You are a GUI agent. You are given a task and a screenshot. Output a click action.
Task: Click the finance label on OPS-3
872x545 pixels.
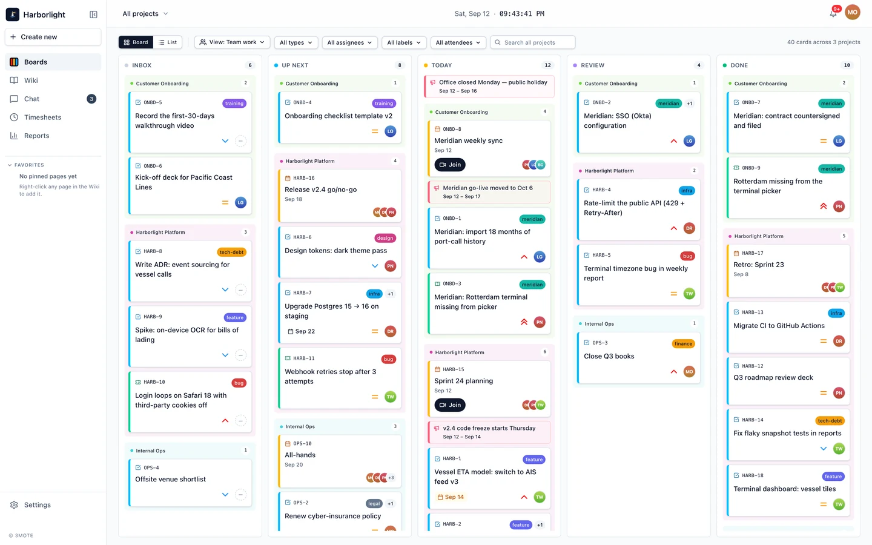683,343
